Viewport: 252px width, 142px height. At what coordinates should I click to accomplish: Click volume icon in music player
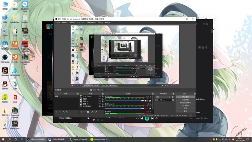[156, 119]
